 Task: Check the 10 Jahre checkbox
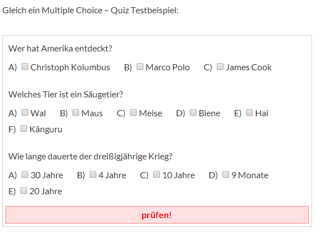pyautogui.click(x=157, y=174)
